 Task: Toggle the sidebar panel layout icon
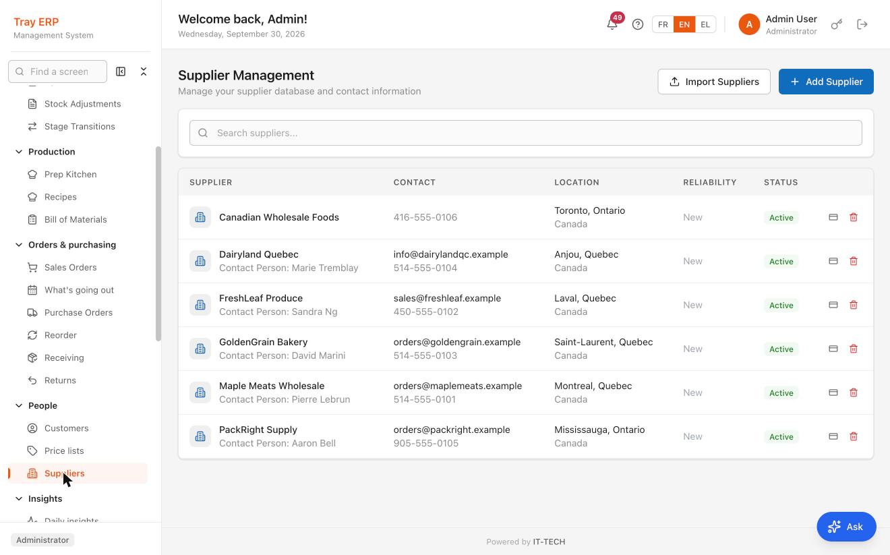(121, 71)
